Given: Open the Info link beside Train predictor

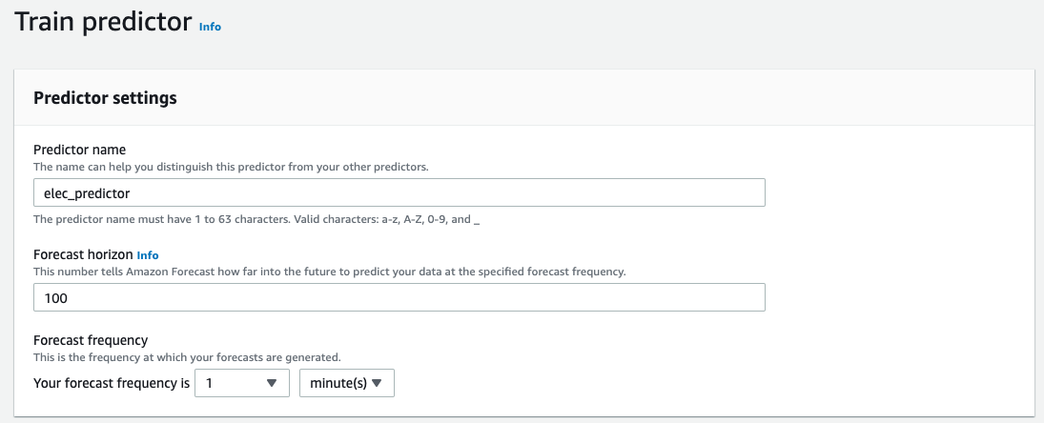Looking at the screenshot, I should [x=210, y=27].
